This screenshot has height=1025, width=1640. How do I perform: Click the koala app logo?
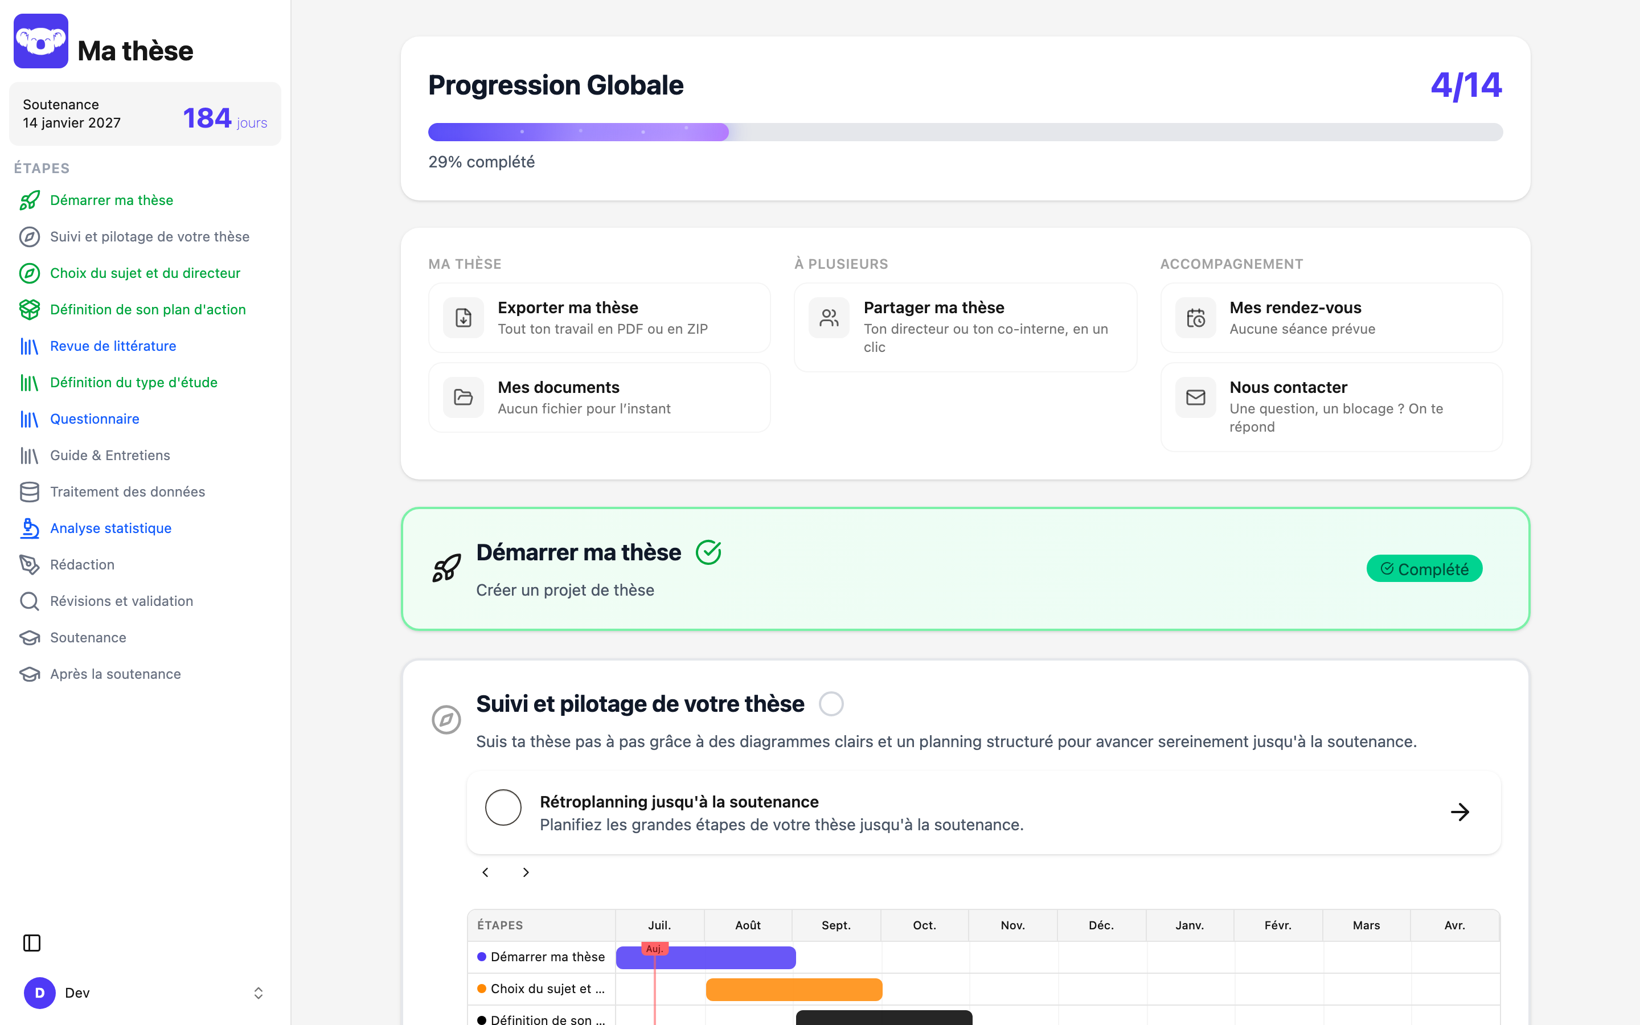coord(40,42)
